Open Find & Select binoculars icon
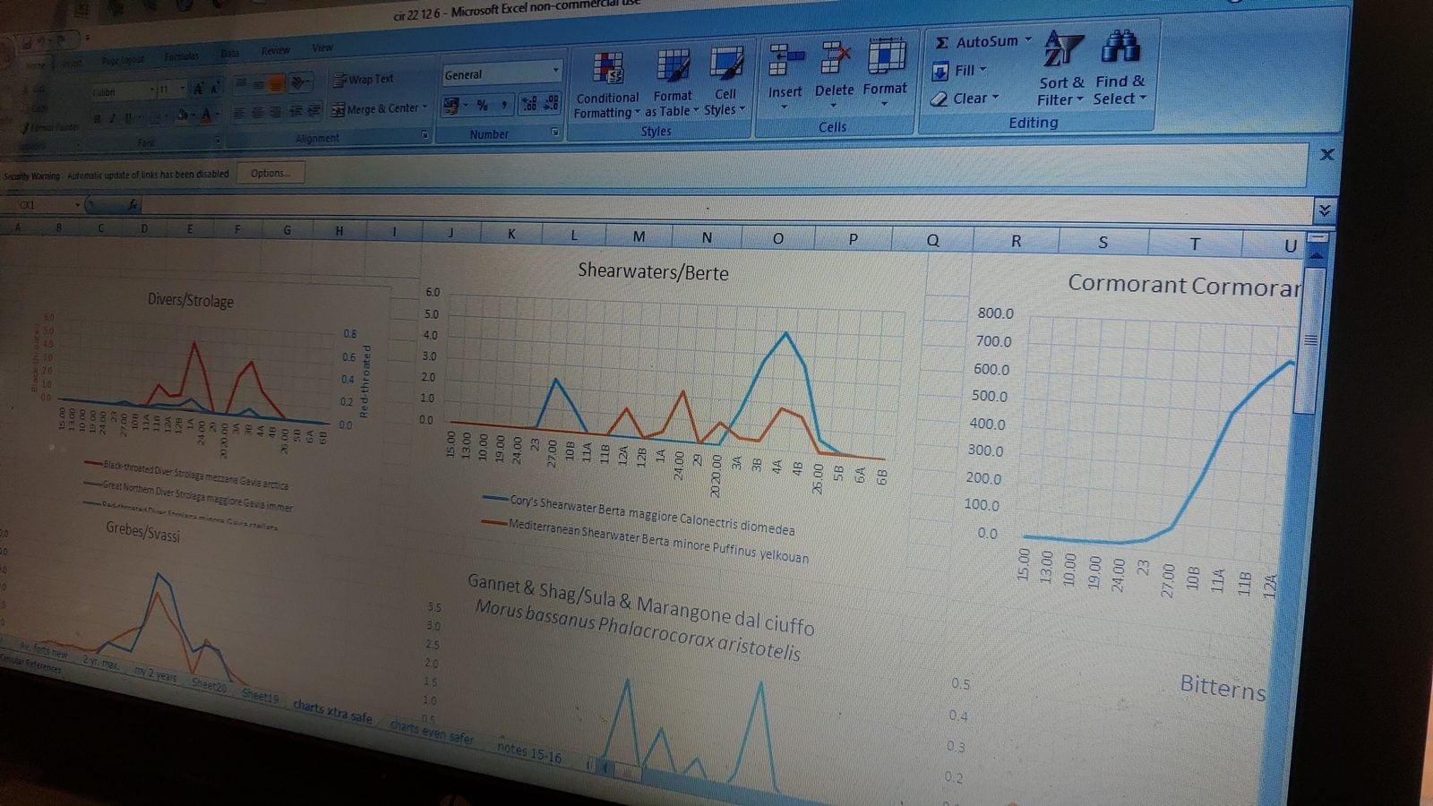This screenshot has height=806, width=1433. click(1120, 47)
